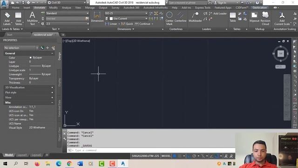
Task: Open Firefox from the taskbar
Action: pyautogui.click(x=37, y=164)
